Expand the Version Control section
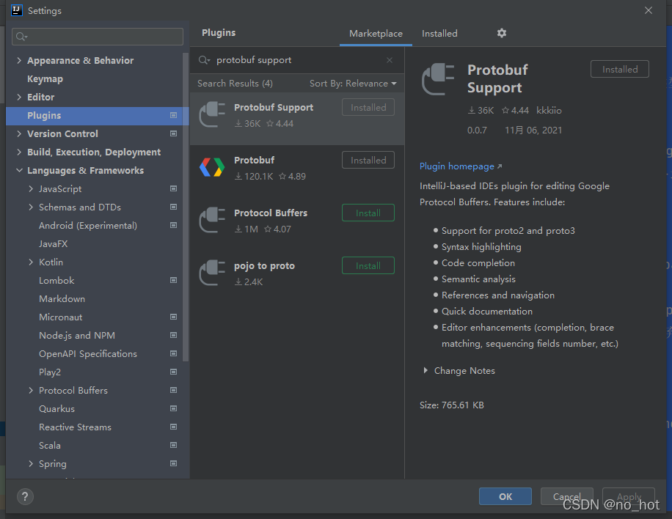The image size is (672, 519). 19,133
